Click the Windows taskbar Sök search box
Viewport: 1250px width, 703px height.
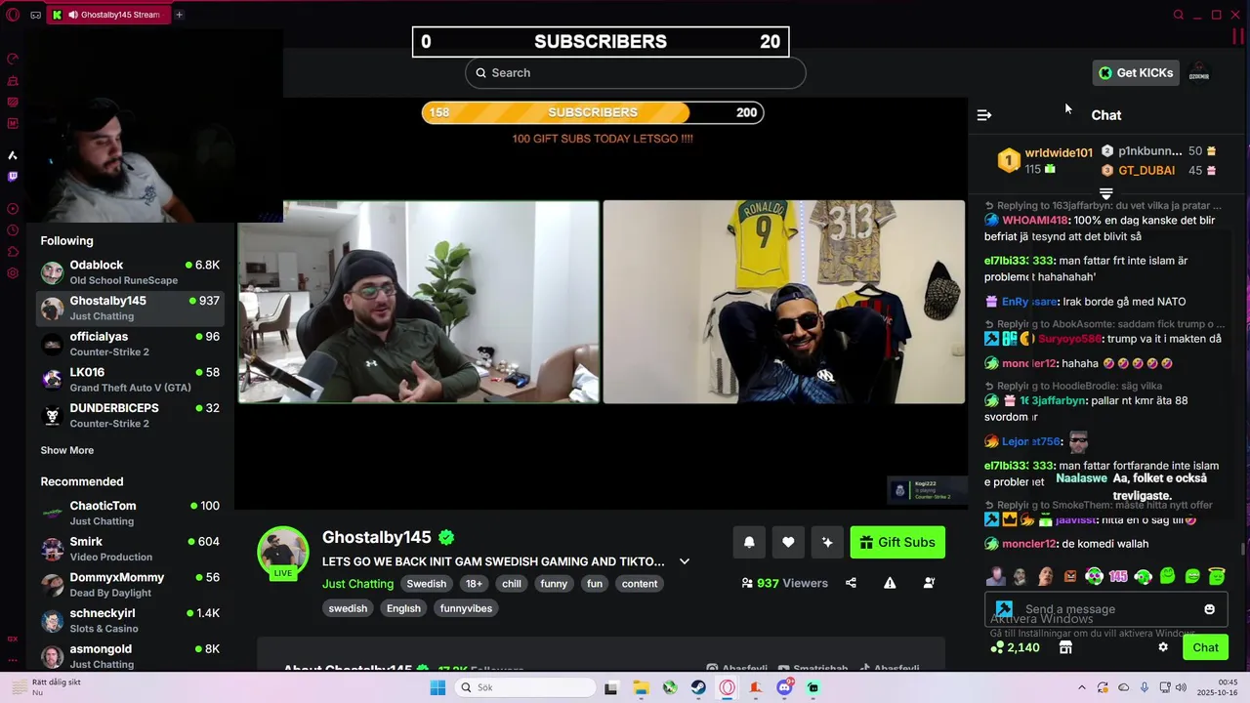[525, 688]
